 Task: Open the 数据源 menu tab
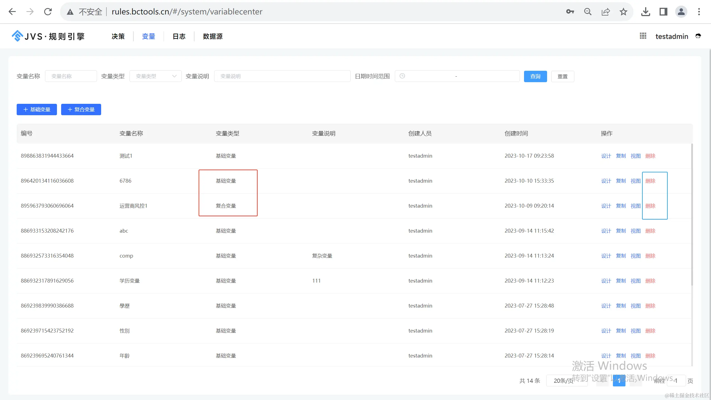pos(213,36)
